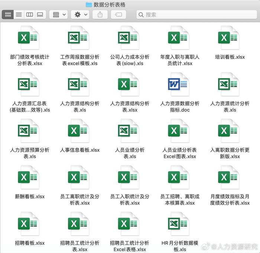Click the file name 部门绩效考核统计分析表.xlsx
The width and height of the screenshot is (260, 253).
30,60
